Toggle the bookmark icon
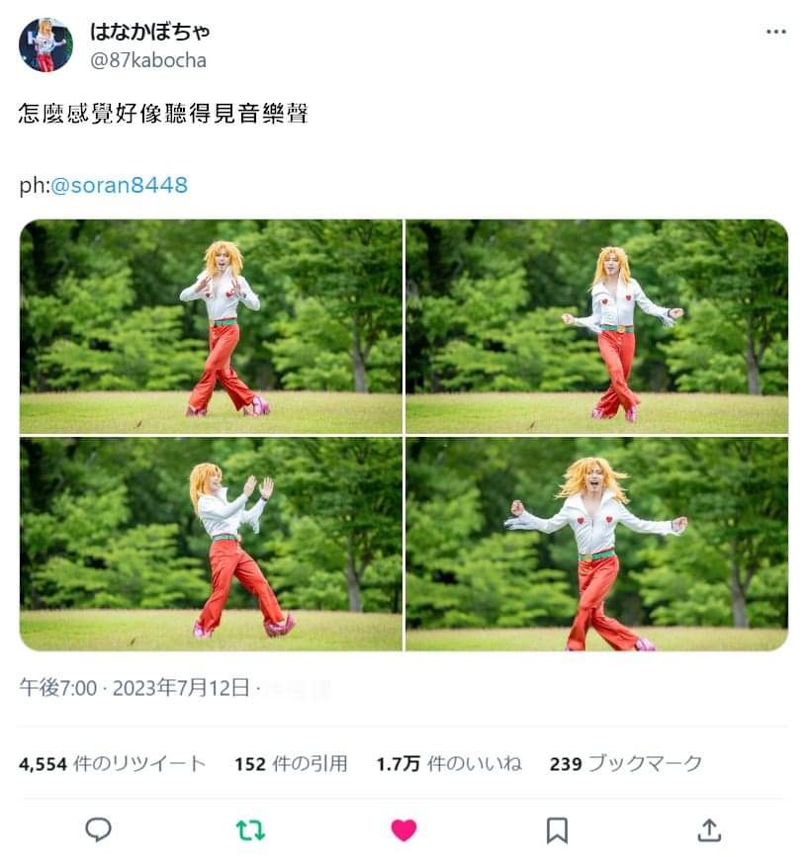 point(557,830)
